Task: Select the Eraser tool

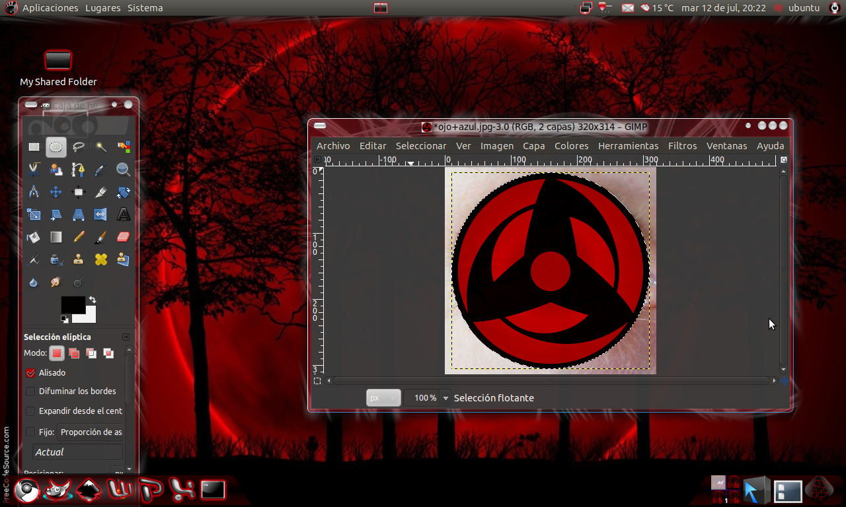Action: pyautogui.click(x=123, y=236)
